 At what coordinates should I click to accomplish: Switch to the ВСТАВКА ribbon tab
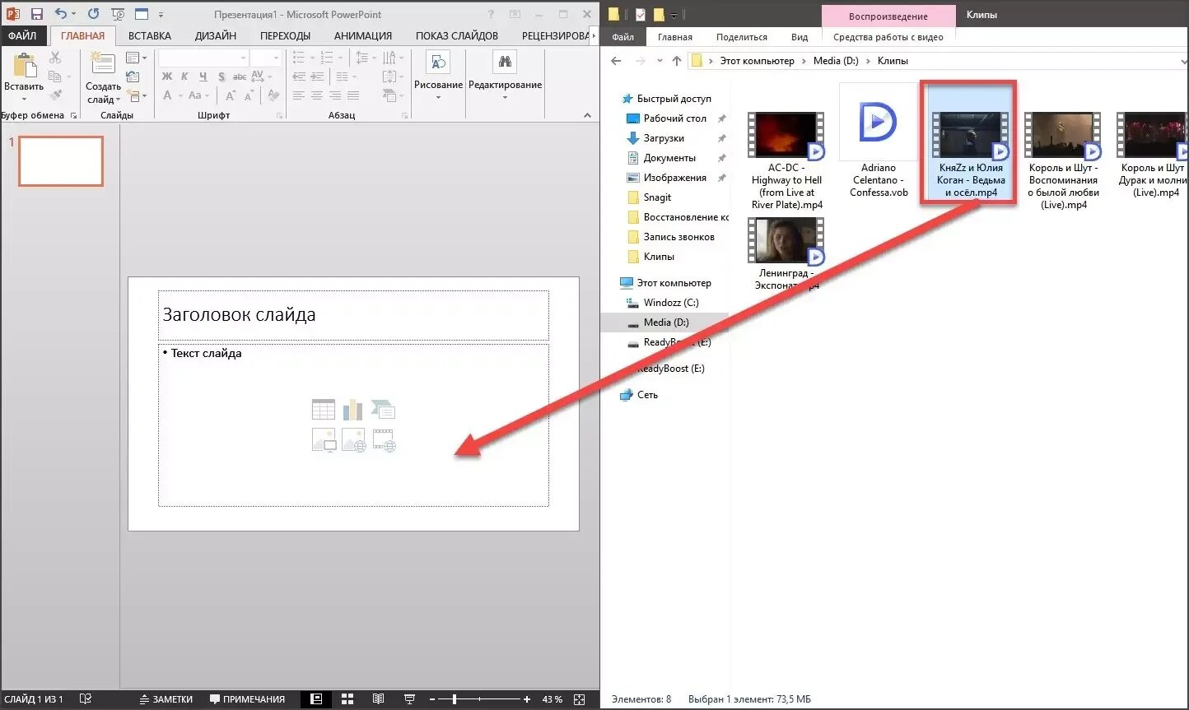pyautogui.click(x=150, y=35)
